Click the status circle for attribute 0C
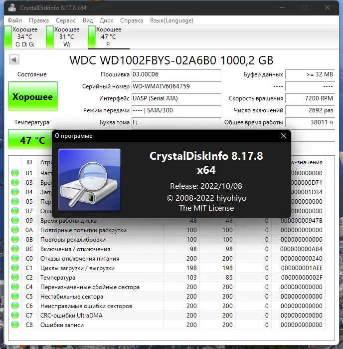Screen dimensions: 343x349 click(15, 249)
